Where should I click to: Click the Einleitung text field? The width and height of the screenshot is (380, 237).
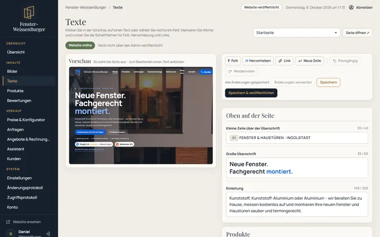pyautogui.click(x=297, y=204)
